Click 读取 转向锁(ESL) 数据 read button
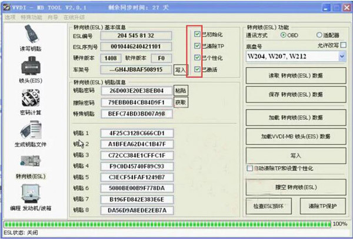Viewport: 353px width, 239px height. pos(296,76)
